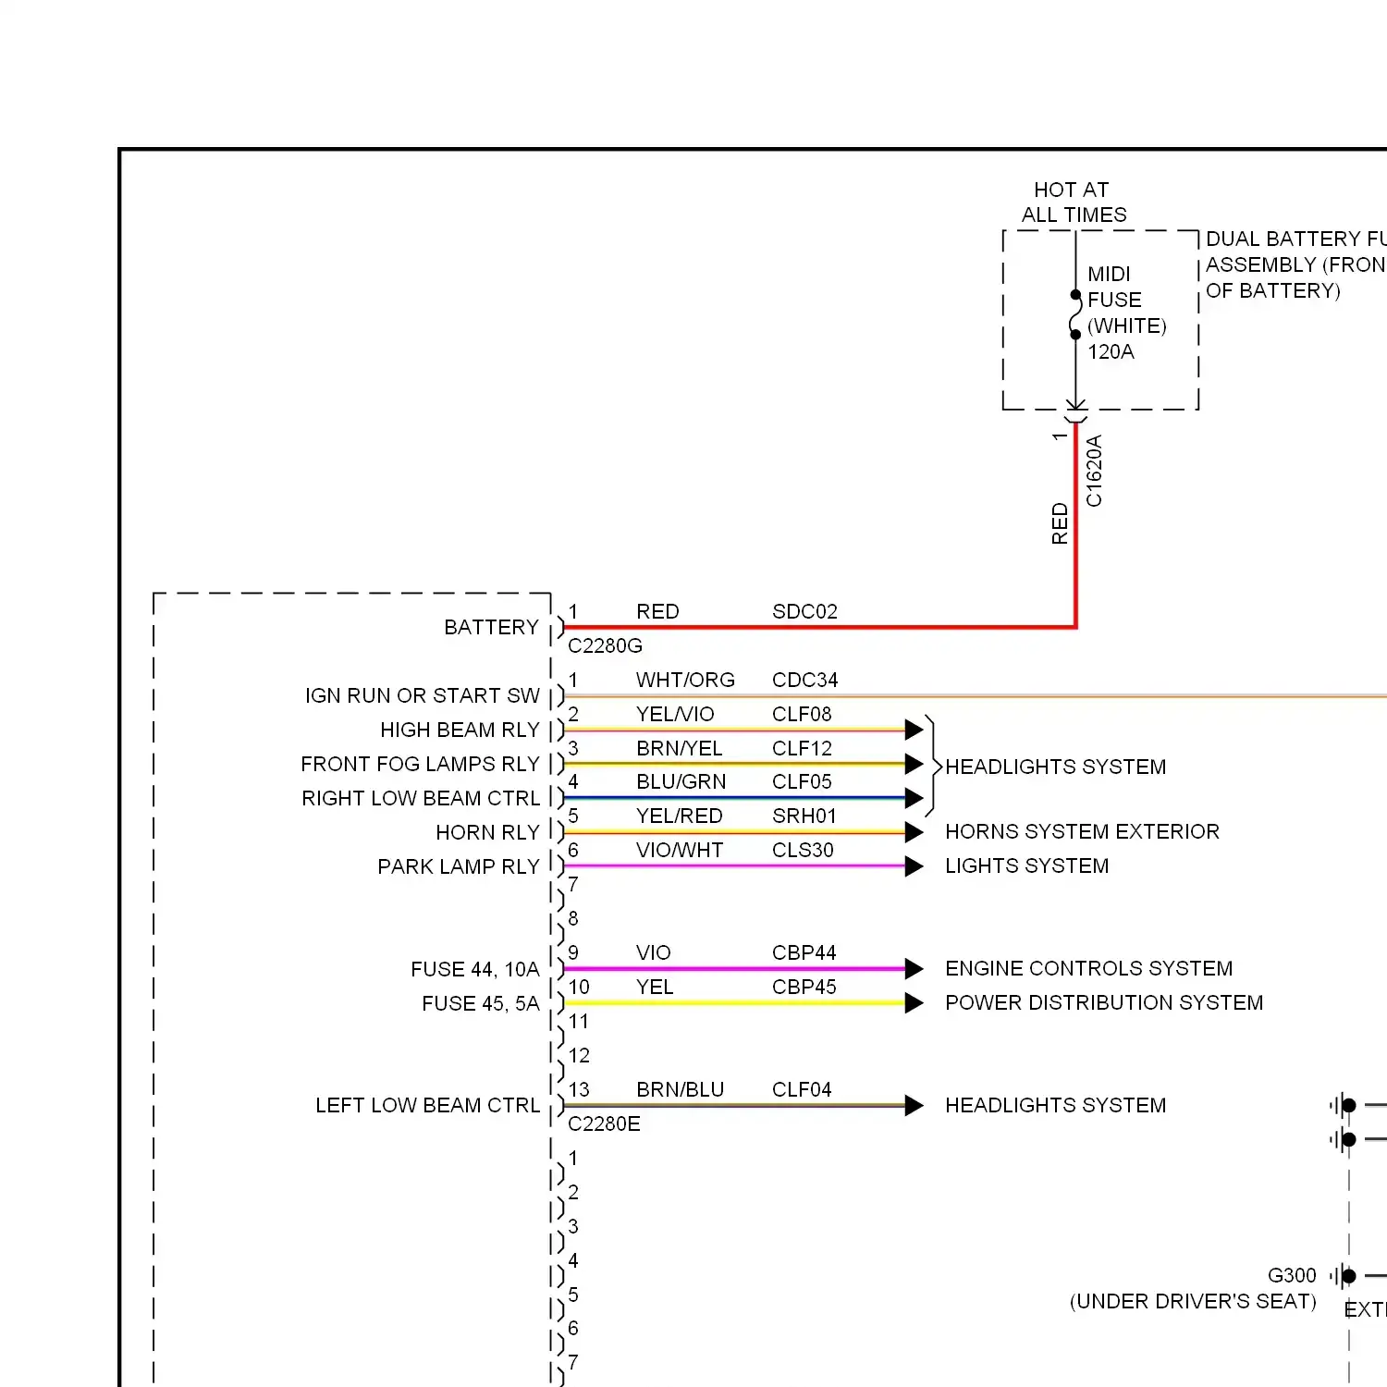The height and width of the screenshot is (1387, 1387).
Task: Click the arrowhead on the CLF08 wire
Action: coord(914,730)
